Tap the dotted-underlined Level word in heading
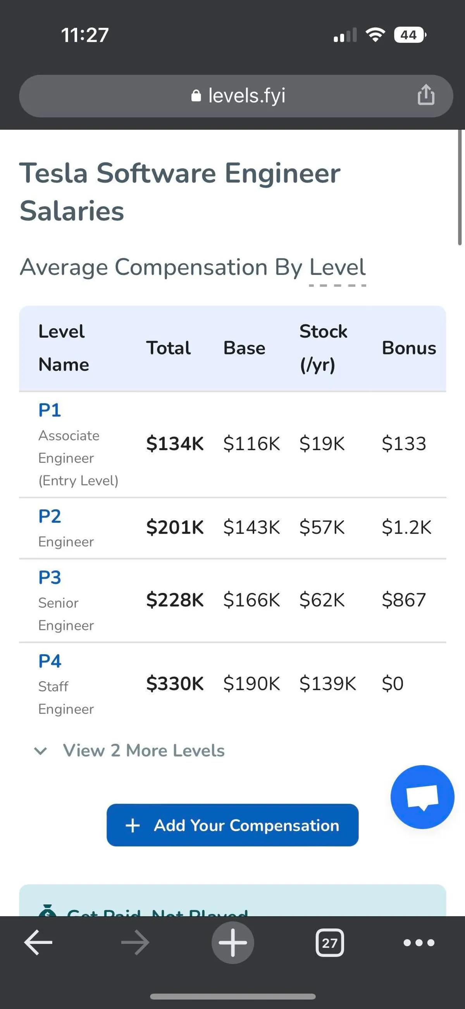 (338, 268)
